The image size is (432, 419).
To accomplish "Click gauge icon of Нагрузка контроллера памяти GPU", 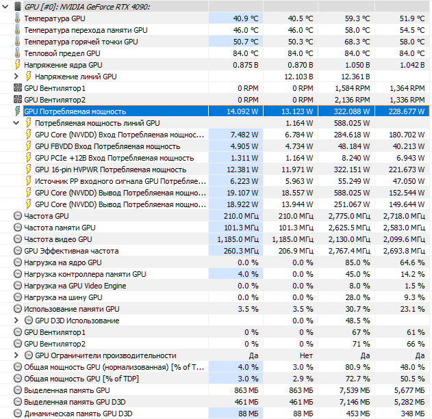I will (18, 274).
